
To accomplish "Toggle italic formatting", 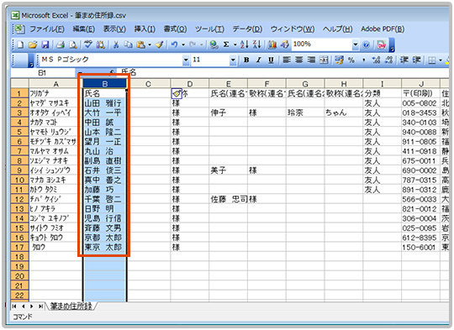I will pyautogui.click(x=259, y=60).
